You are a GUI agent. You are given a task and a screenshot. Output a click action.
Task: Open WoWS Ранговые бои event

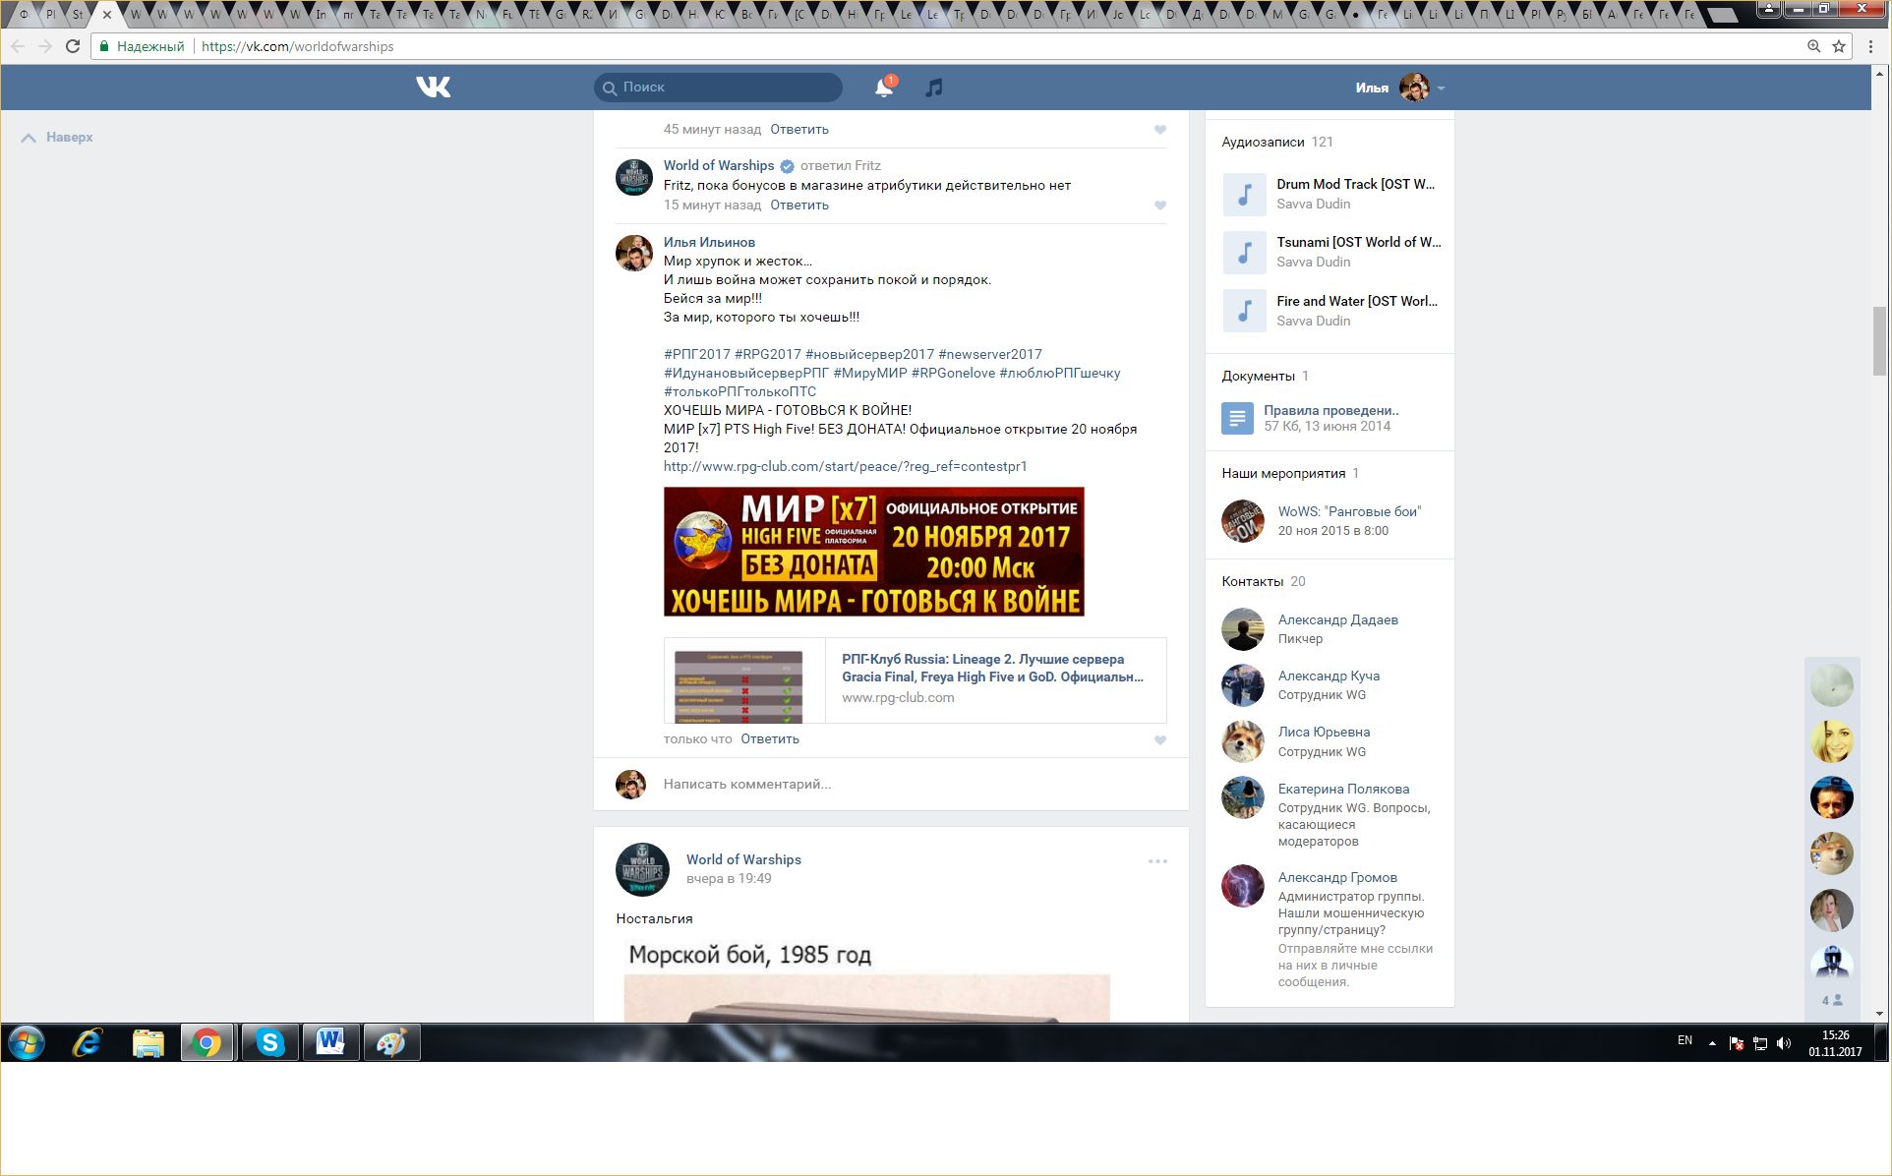click(x=1349, y=511)
